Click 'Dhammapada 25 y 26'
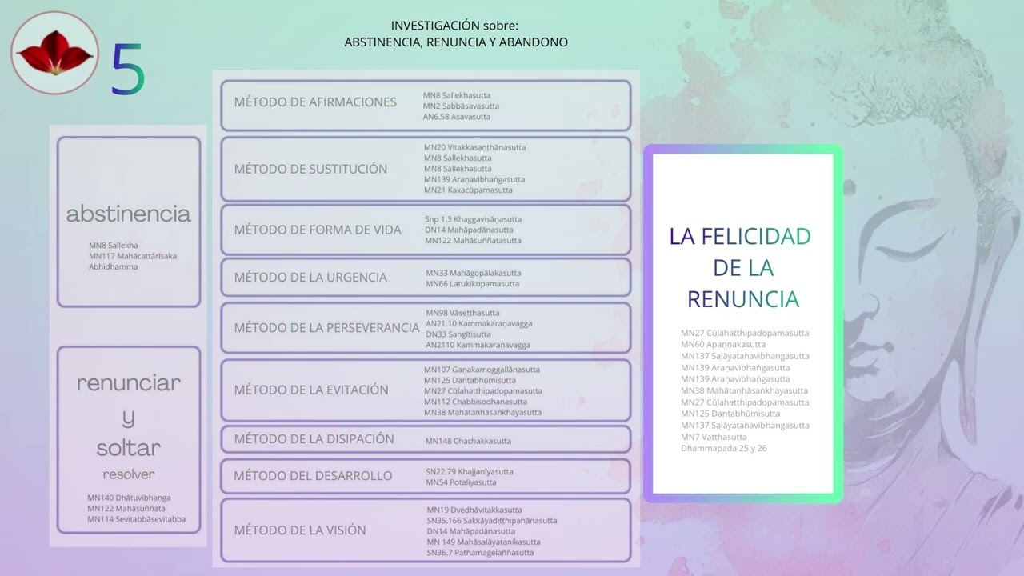Image resolution: width=1024 pixels, height=576 pixels. click(x=724, y=449)
